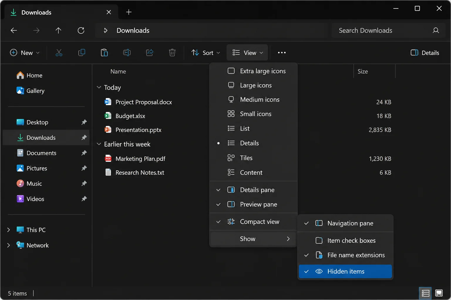
Task: Choose Medium icons
Action: tap(253, 100)
